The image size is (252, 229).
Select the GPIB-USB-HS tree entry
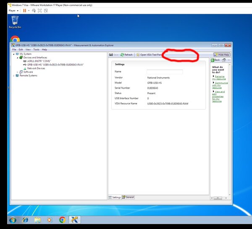tap(55, 65)
